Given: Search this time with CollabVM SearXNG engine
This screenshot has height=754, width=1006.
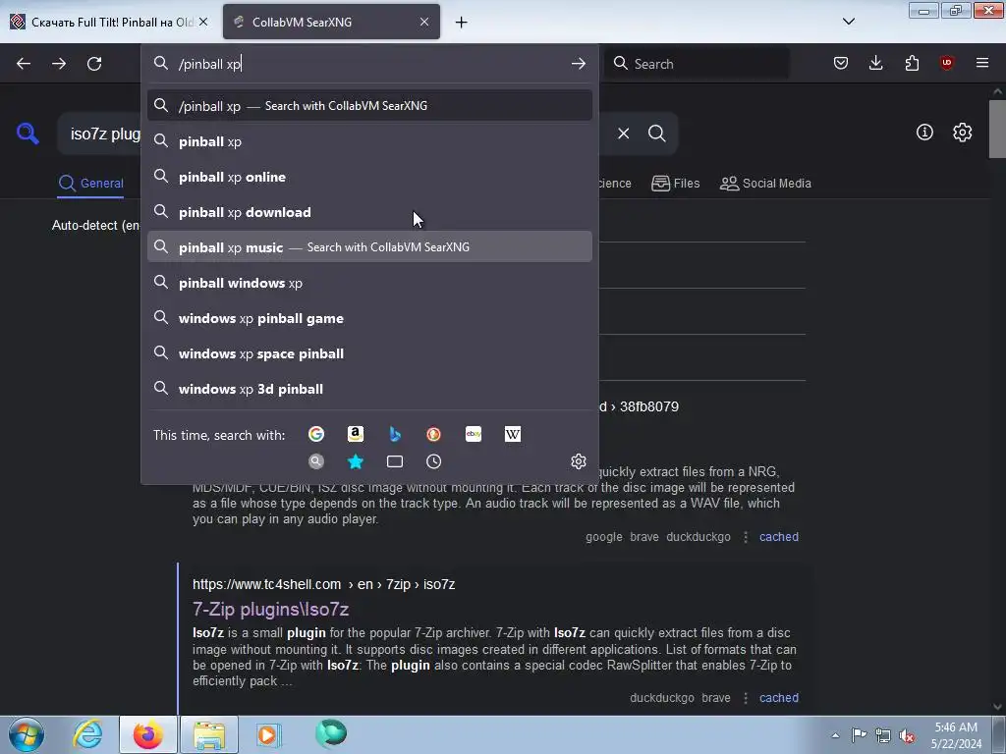Looking at the screenshot, I should [316, 461].
